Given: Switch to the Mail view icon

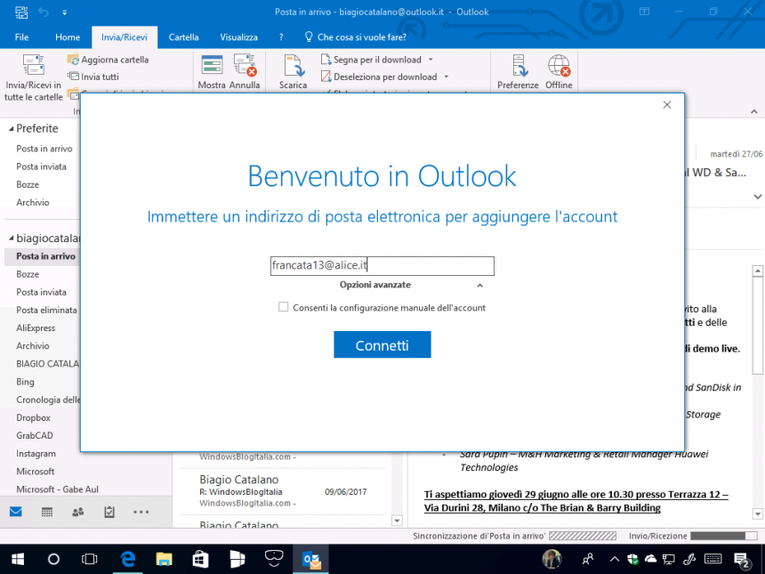Looking at the screenshot, I should 16,512.
